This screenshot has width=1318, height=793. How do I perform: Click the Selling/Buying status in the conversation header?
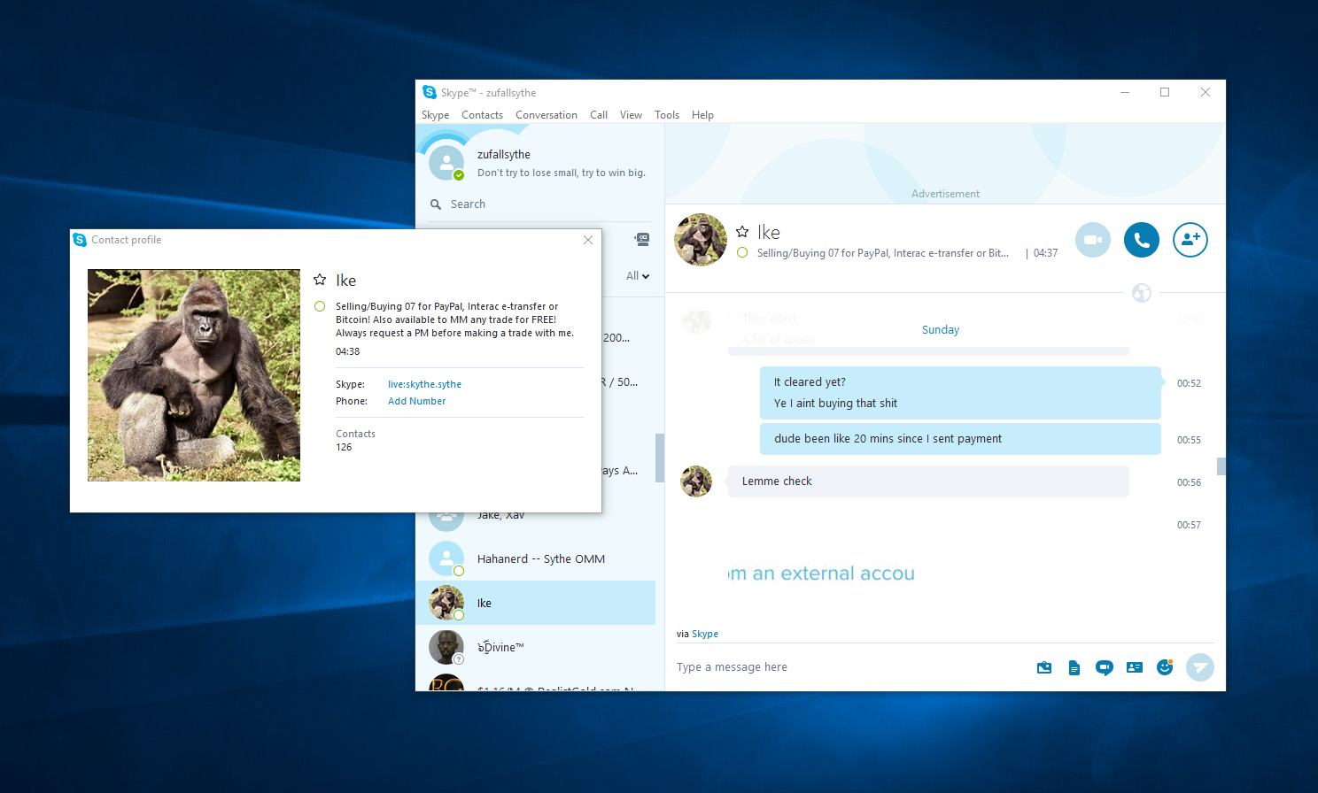[x=882, y=253]
